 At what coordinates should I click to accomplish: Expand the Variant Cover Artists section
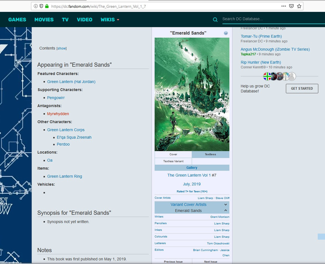[x=226, y=205]
